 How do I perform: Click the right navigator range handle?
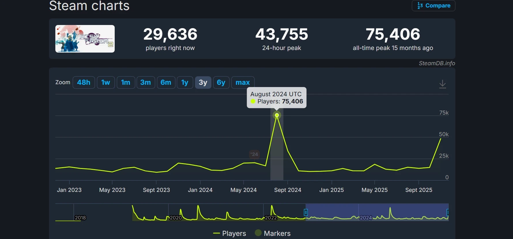(x=448, y=212)
